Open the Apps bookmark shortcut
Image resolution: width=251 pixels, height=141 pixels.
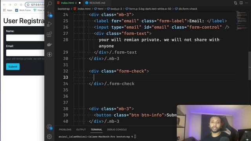click(8, 10)
